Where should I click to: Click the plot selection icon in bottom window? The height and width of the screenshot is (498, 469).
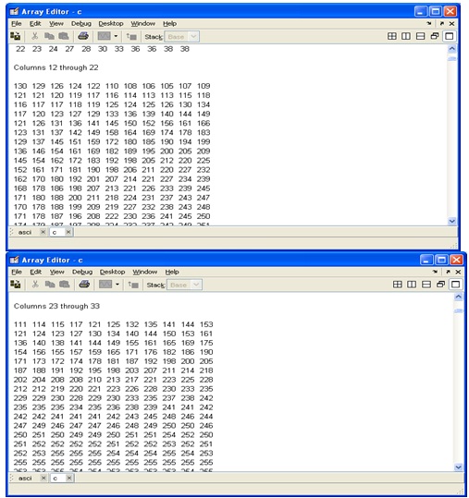tap(105, 284)
